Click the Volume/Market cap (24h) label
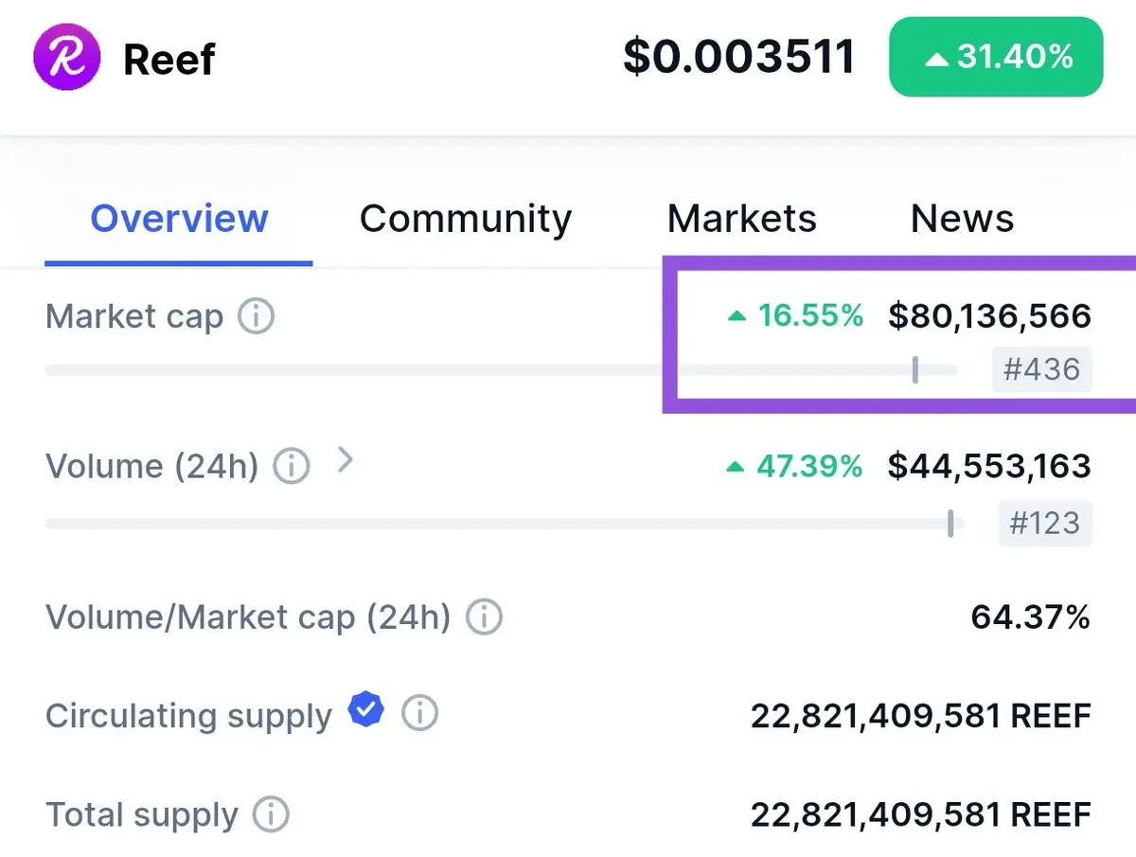The image size is (1136, 857). tap(248, 617)
